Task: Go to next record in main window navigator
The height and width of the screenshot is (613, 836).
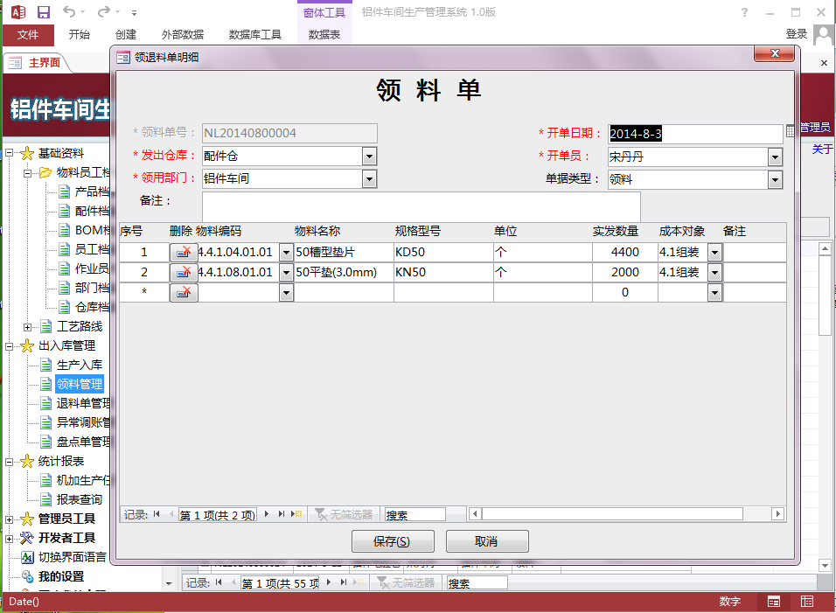Action: [x=329, y=582]
